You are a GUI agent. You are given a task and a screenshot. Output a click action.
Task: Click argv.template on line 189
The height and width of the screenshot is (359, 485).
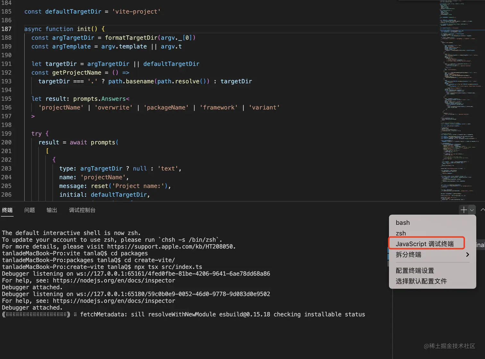point(124,46)
